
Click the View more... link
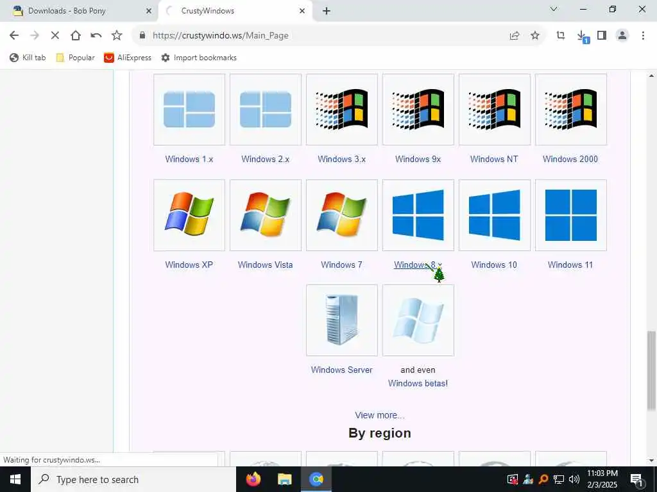pos(380,415)
